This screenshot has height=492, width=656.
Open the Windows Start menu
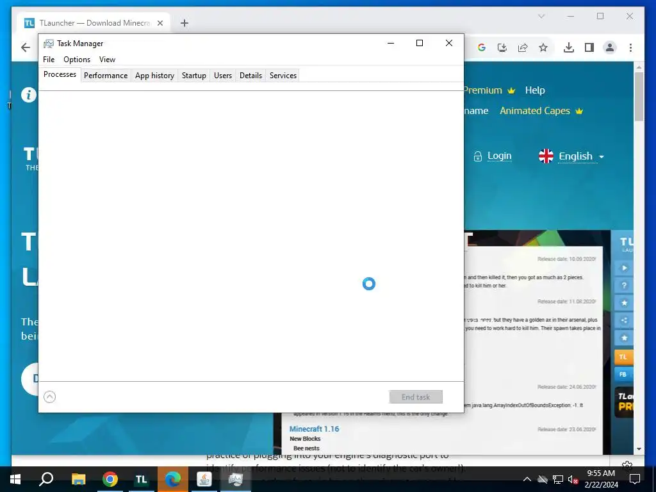coord(15,479)
